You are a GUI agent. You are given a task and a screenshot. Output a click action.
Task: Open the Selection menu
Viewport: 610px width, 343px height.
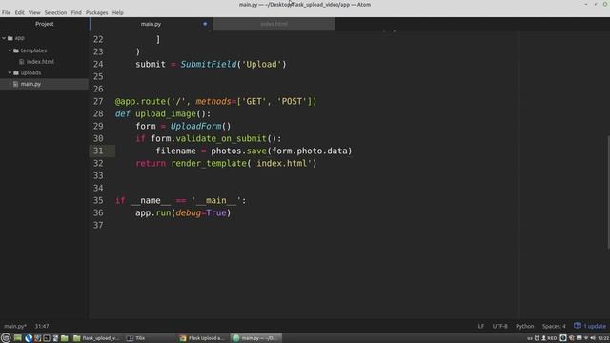[55, 12]
